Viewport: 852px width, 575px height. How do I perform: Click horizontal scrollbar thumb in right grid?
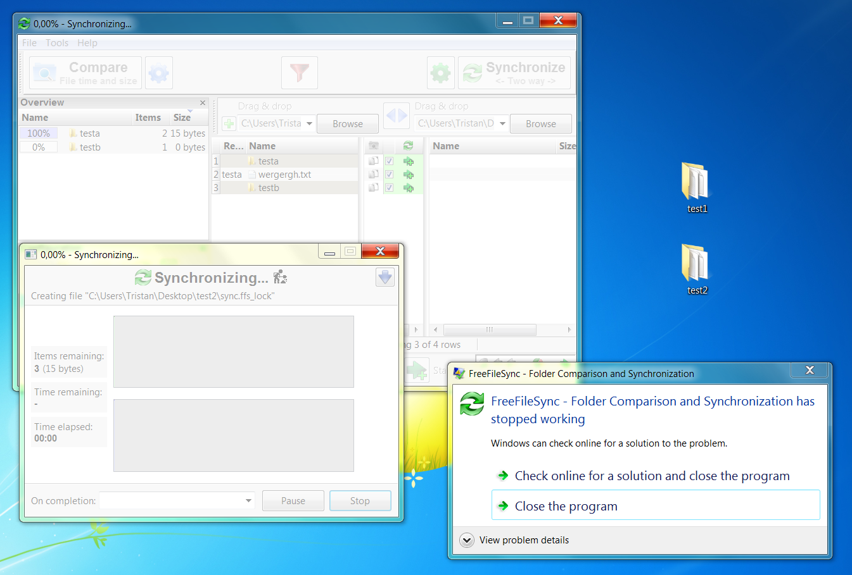pos(490,330)
